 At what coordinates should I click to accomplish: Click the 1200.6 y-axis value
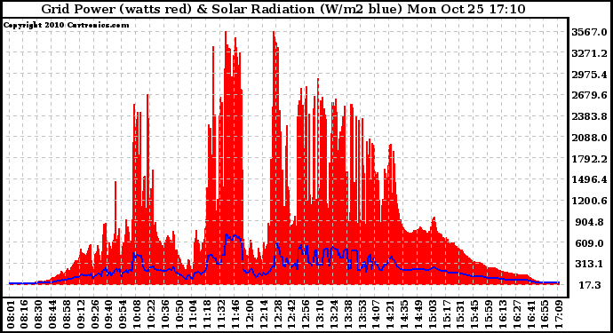pyautogui.click(x=589, y=201)
